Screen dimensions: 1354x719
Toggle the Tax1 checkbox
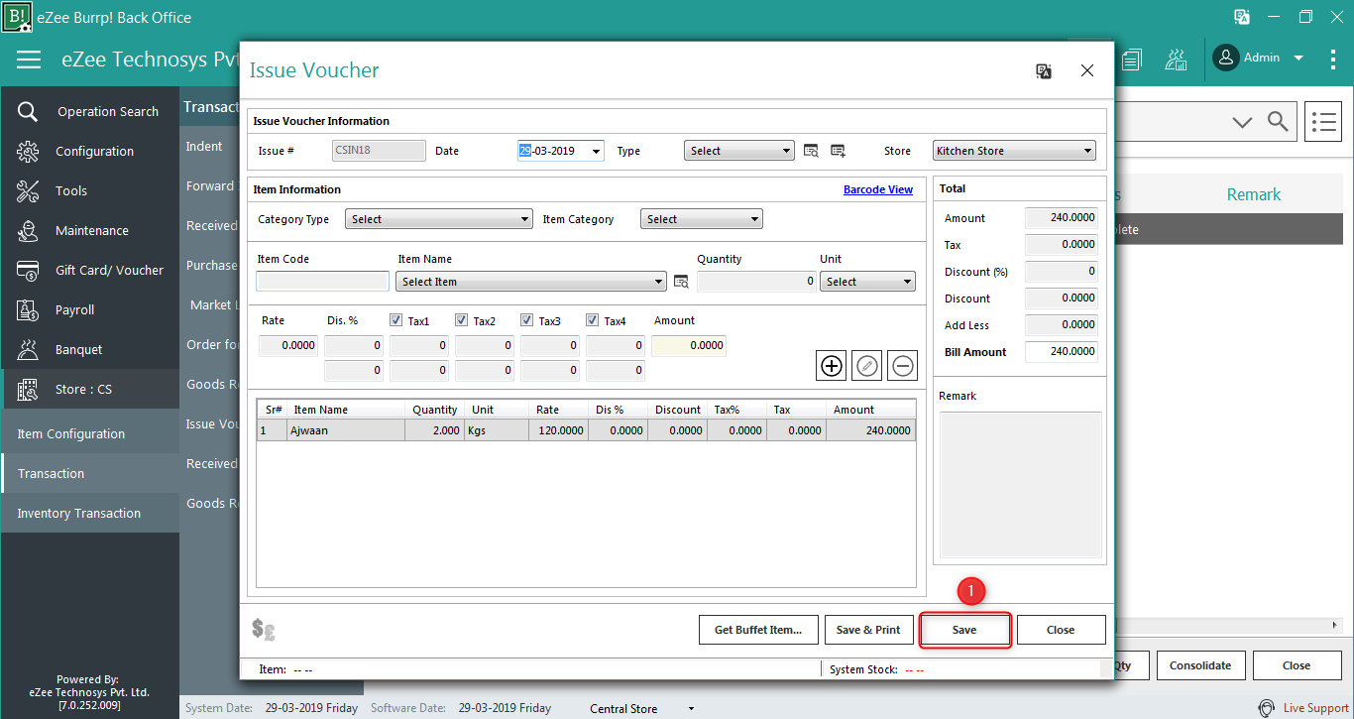tap(396, 320)
